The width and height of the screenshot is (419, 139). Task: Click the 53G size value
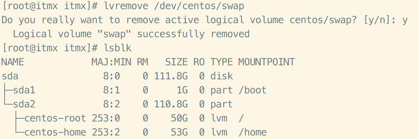(x=179, y=132)
